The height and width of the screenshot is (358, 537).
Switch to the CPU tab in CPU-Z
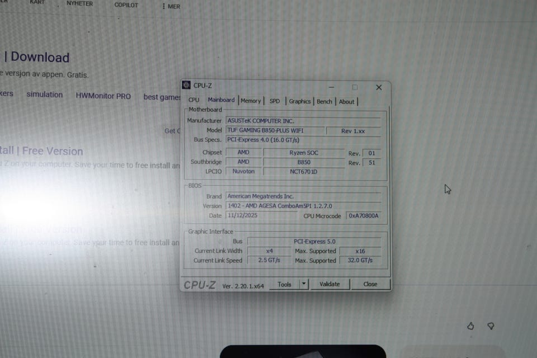coord(194,100)
